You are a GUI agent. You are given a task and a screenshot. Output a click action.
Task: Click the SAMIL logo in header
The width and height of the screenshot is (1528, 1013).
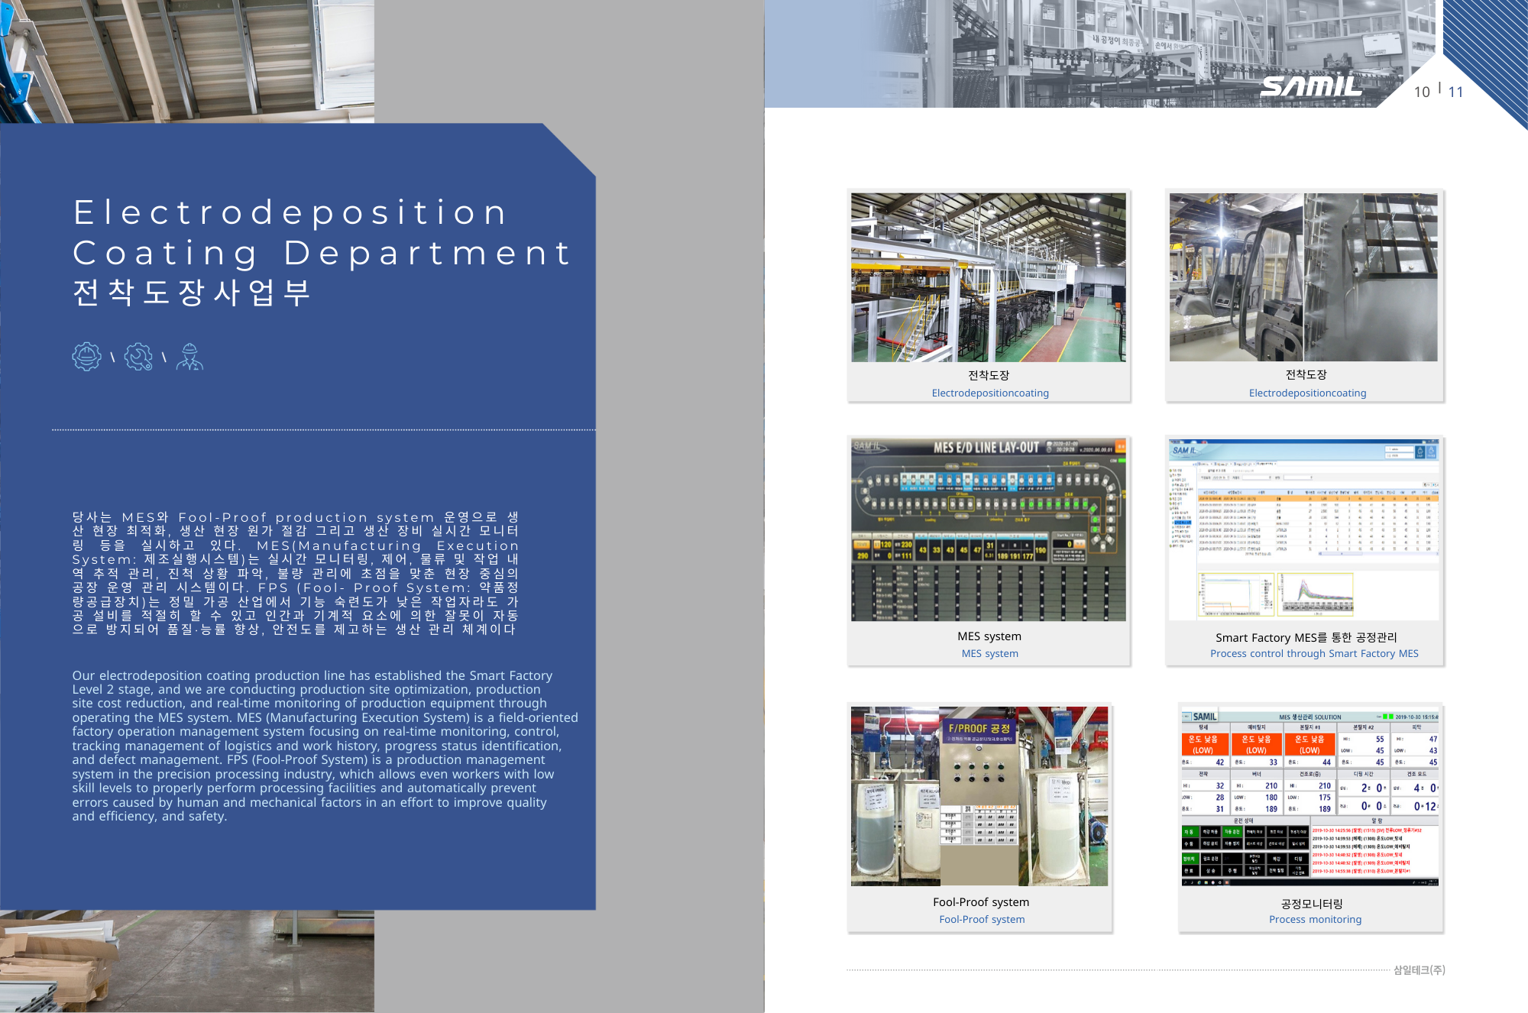(1311, 86)
